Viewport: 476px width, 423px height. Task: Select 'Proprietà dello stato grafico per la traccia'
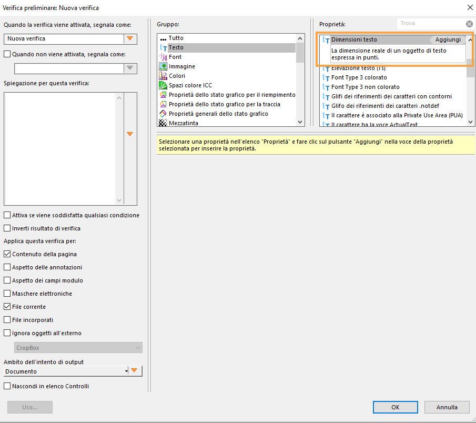pyautogui.click(x=225, y=104)
